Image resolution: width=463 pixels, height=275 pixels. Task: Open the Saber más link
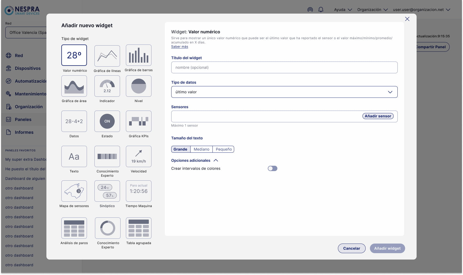pyautogui.click(x=179, y=47)
